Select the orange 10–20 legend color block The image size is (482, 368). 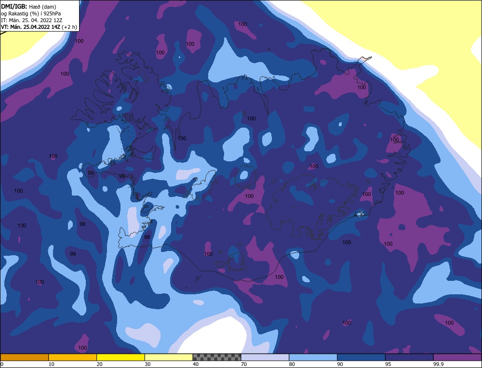73,357
